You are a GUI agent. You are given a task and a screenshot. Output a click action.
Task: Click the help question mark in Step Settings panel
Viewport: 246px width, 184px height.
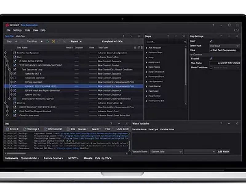[x=221, y=36]
